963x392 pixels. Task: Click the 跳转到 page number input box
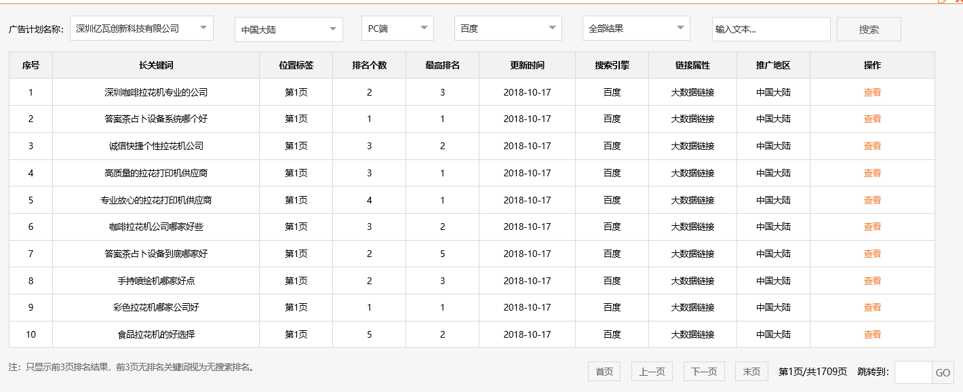(914, 371)
